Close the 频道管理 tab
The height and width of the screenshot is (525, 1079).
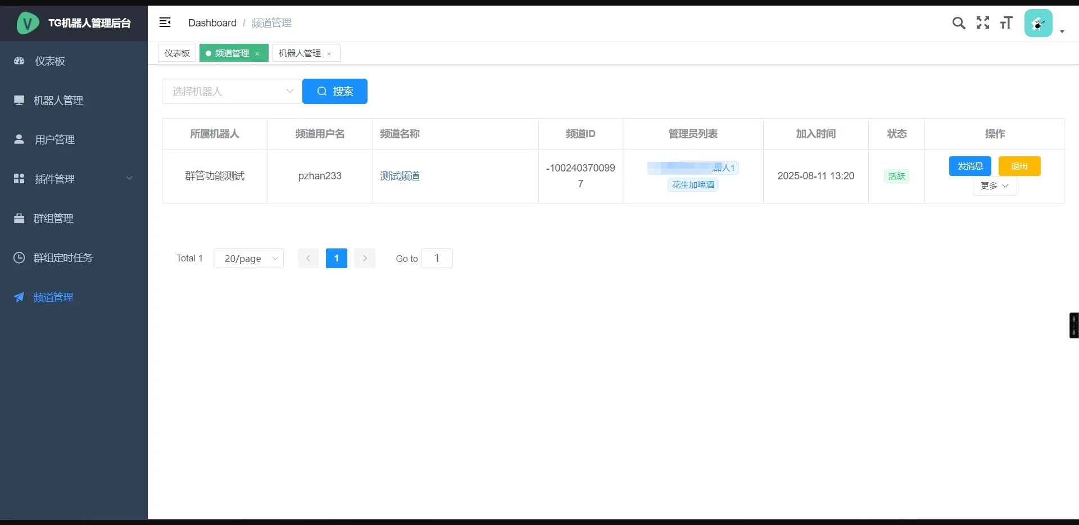click(257, 54)
